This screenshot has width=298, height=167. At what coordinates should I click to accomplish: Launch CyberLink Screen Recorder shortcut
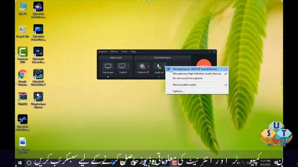coord(38,55)
